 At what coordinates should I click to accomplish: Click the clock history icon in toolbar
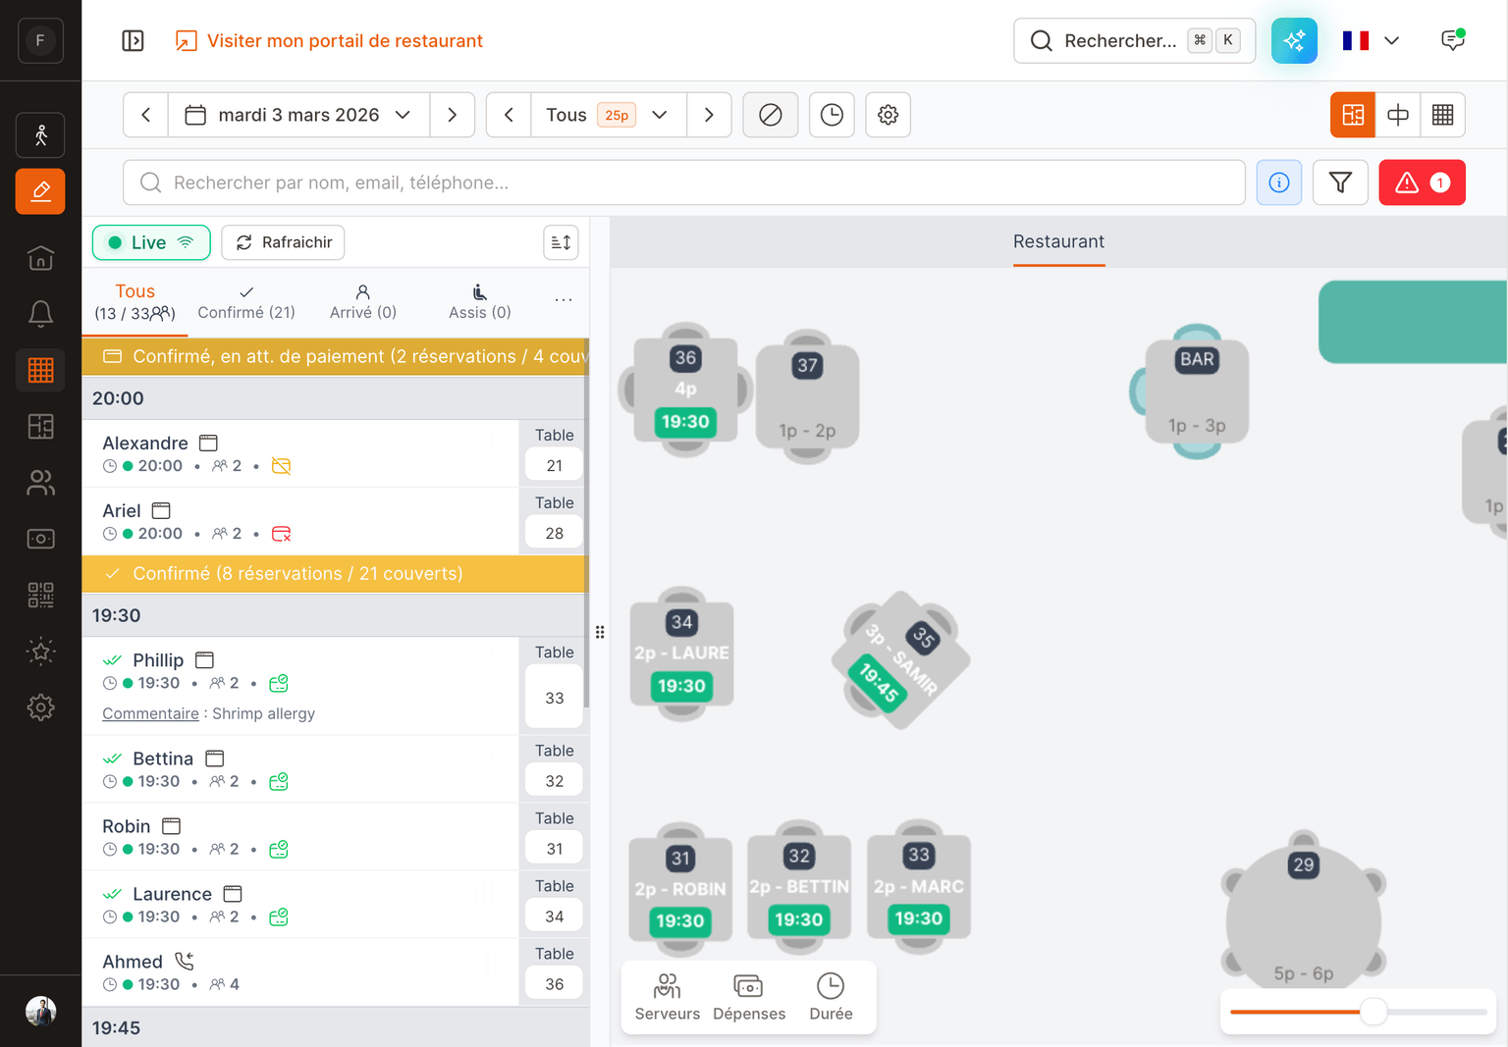[831, 115]
